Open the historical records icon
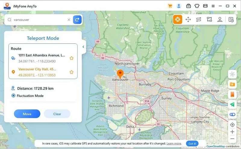Screen dimensions: 241x149 231,20
